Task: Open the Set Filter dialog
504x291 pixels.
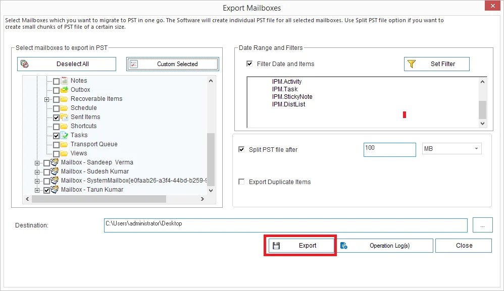Action: (x=436, y=64)
